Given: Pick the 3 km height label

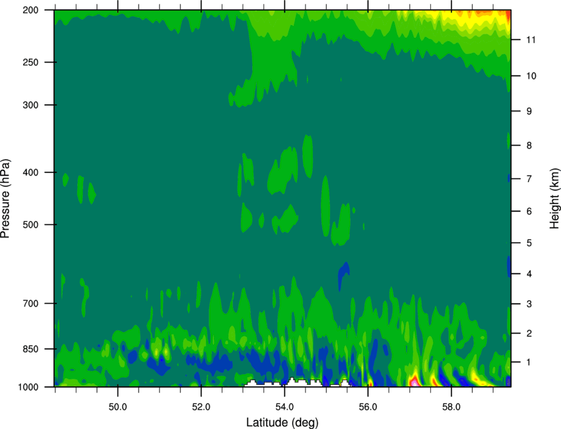Looking at the screenshot, I should (x=529, y=304).
